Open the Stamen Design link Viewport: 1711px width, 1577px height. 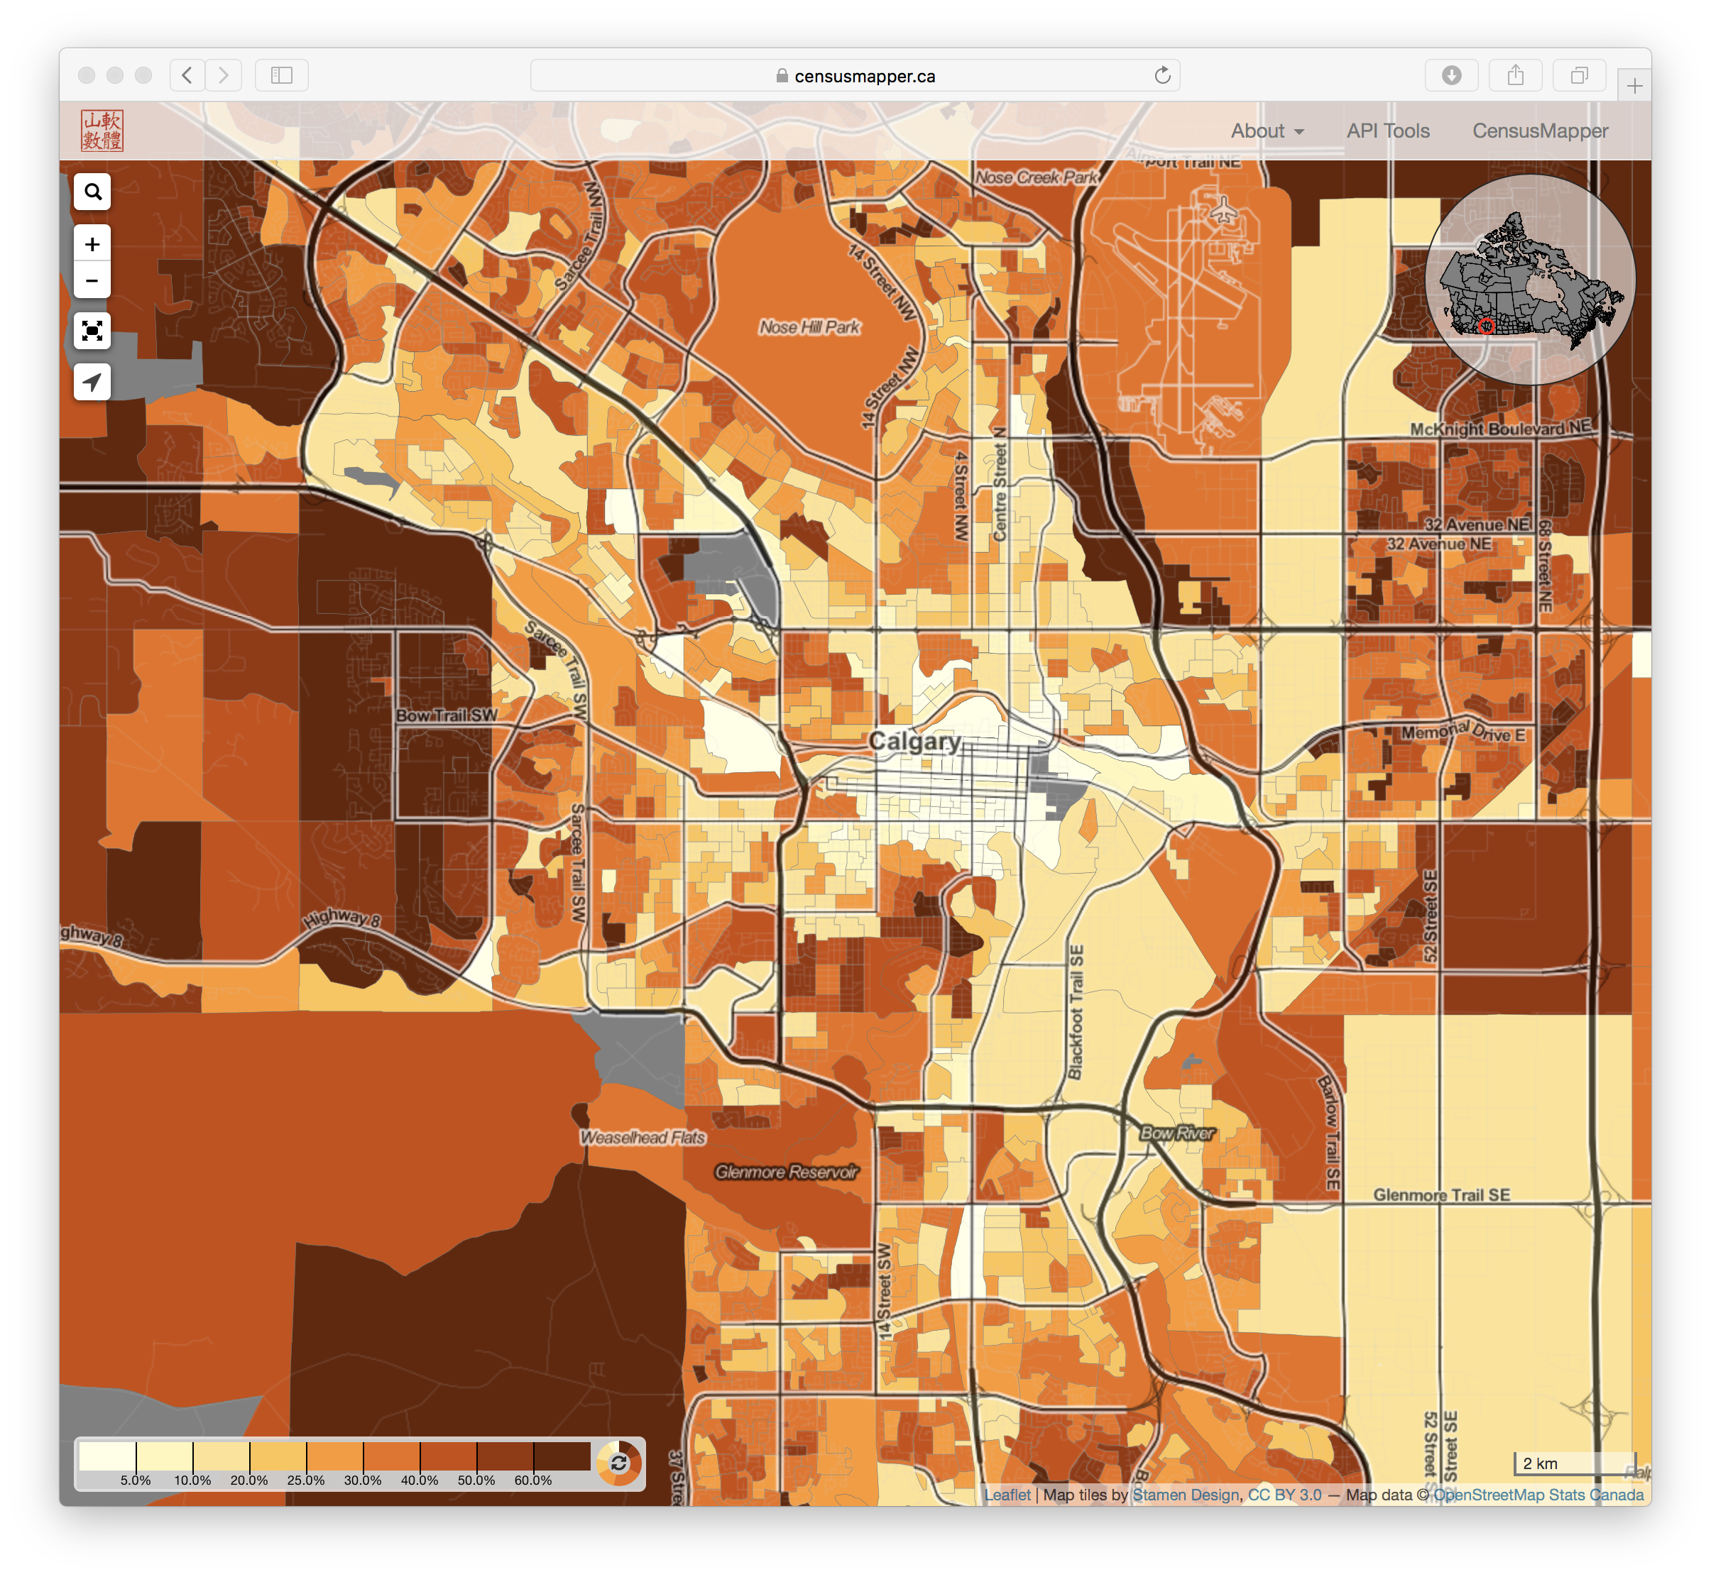(x=1185, y=1494)
